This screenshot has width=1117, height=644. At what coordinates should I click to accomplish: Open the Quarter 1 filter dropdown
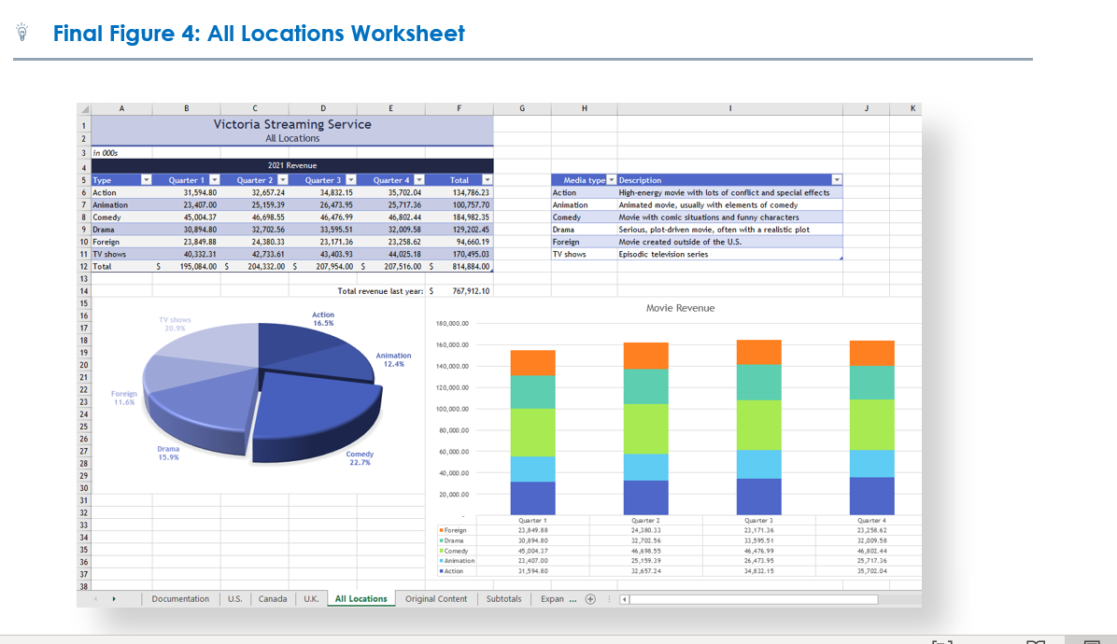215,180
